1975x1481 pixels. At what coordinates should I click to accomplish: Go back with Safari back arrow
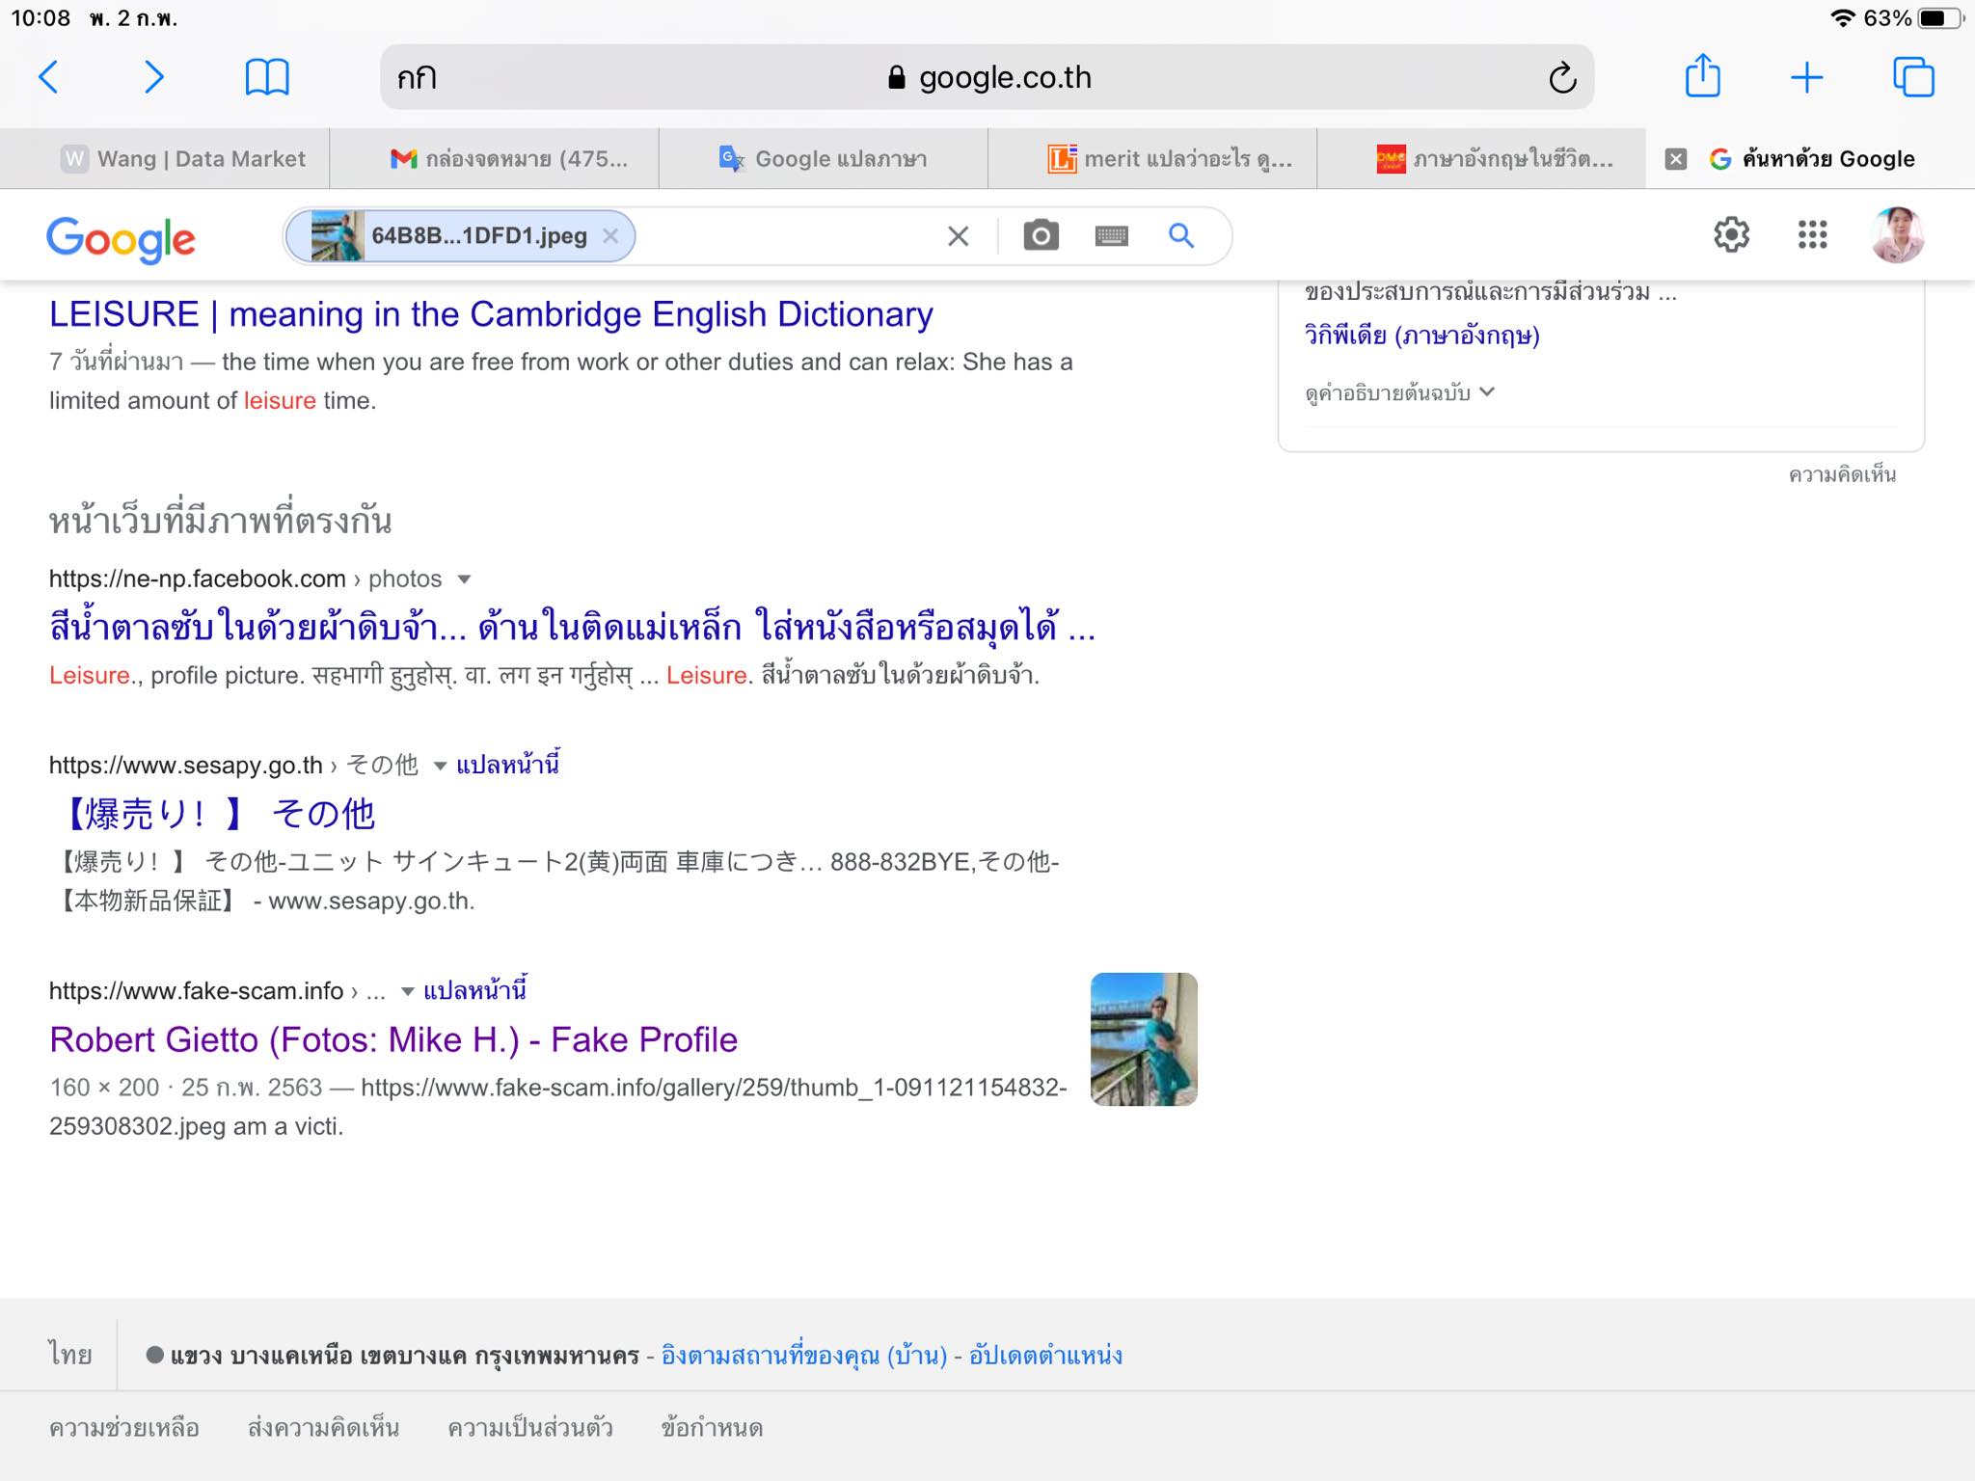point(48,77)
